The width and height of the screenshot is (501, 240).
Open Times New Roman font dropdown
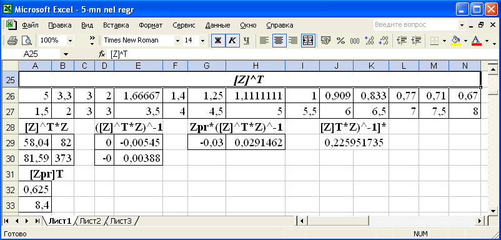pos(177,41)
